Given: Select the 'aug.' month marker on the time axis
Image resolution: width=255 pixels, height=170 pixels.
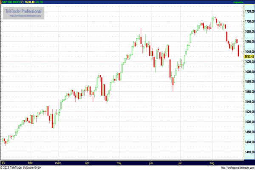Looking at the screenshot, I should pos(213,163).
